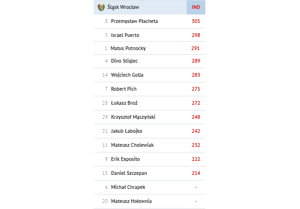Open Krzysztof Mączyński's entry

149,117
